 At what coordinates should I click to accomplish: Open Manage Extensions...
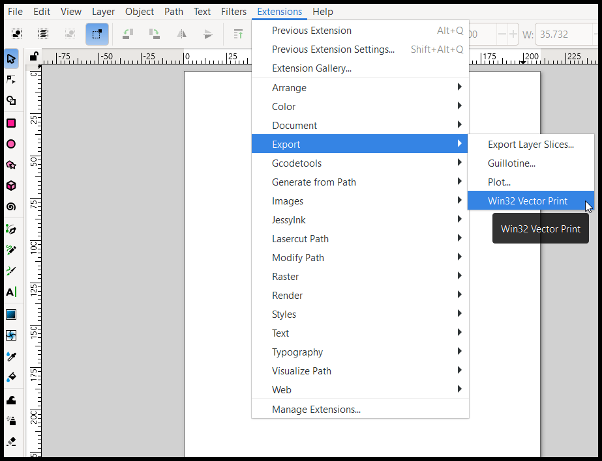tap(316, 409)
